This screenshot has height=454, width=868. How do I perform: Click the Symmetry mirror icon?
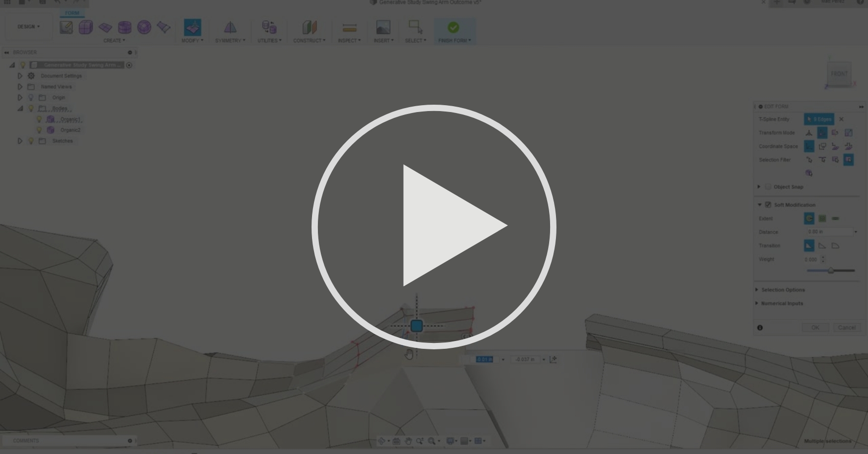pos(230,27)
